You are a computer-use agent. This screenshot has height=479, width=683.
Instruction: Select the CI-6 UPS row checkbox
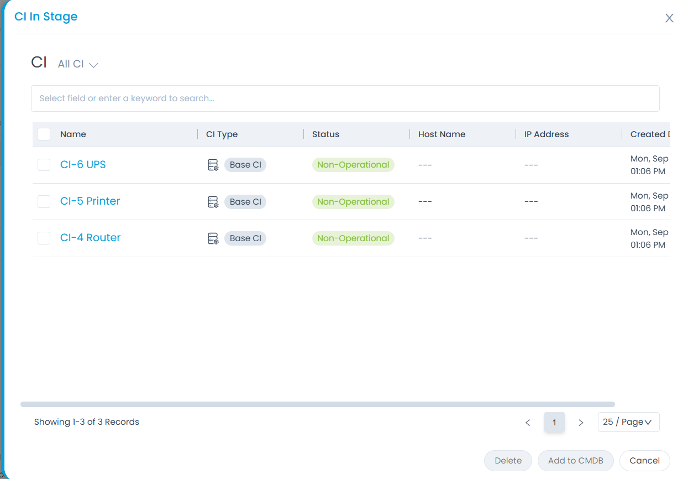point(44,165)
